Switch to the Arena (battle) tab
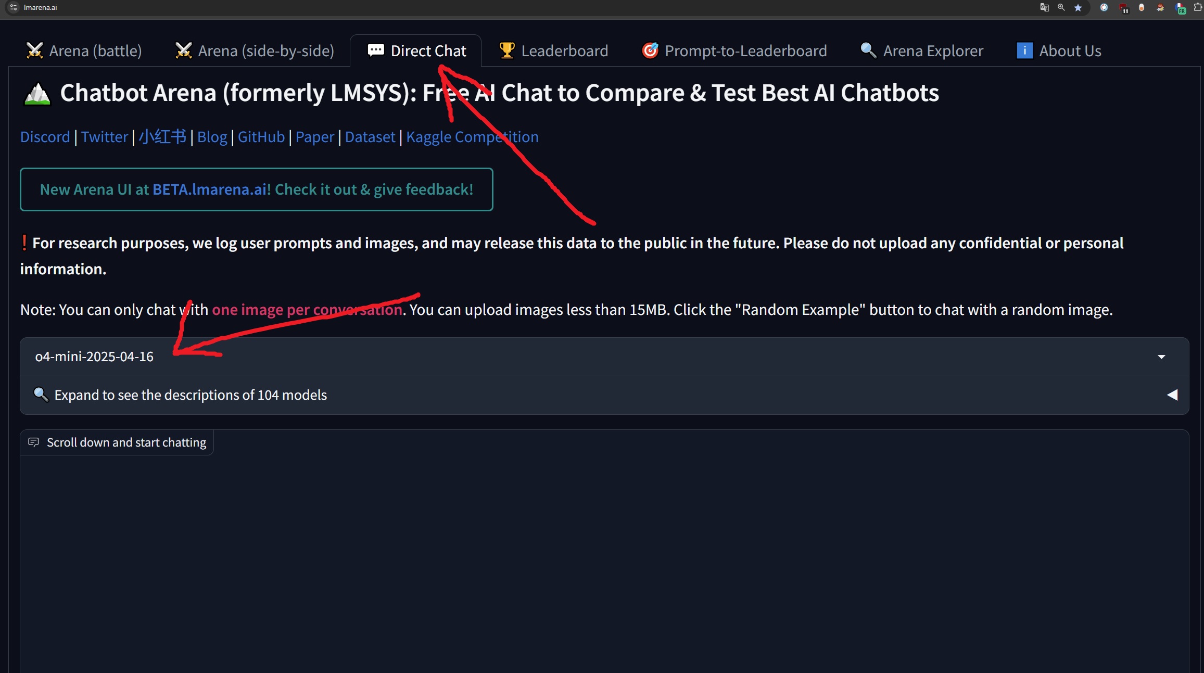This screenshot has width=1204, height=673. click(84, 50)
